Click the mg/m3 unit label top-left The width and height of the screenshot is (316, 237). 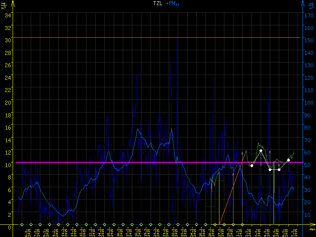[x=4, y=6]
